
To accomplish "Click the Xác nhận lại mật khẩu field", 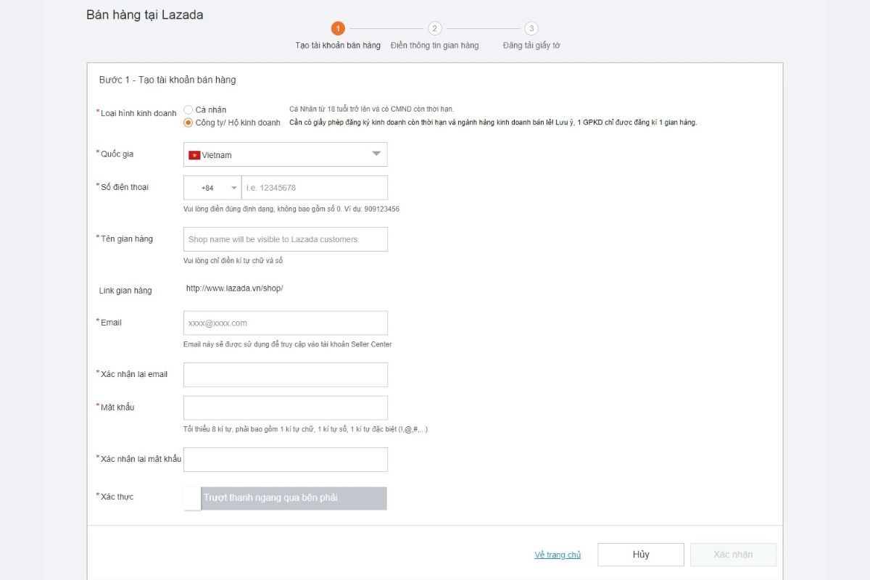I will click(286, 460).
